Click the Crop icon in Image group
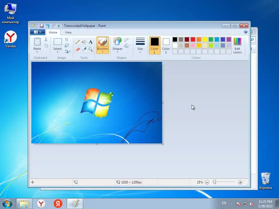Viewport: 279px width, 209px height. (x=66, y=39)
